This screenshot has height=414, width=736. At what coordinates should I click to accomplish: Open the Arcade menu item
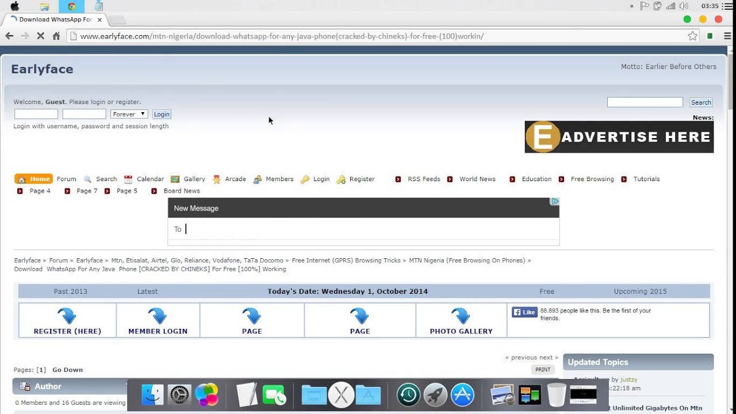(229, 179)
